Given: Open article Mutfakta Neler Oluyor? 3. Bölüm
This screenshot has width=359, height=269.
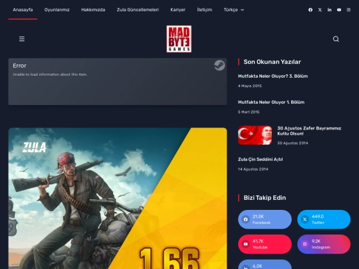Looking at the screenshot, I should [273, 76].
